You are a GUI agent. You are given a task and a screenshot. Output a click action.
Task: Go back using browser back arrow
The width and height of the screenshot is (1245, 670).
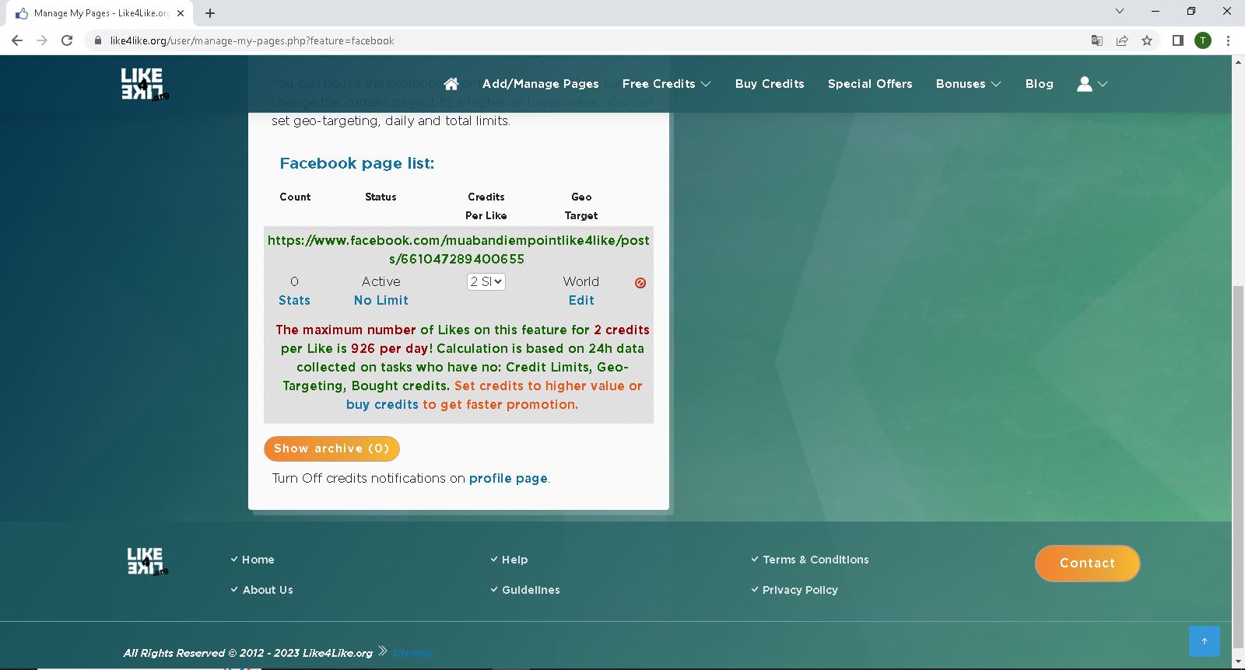coord(17,40)
